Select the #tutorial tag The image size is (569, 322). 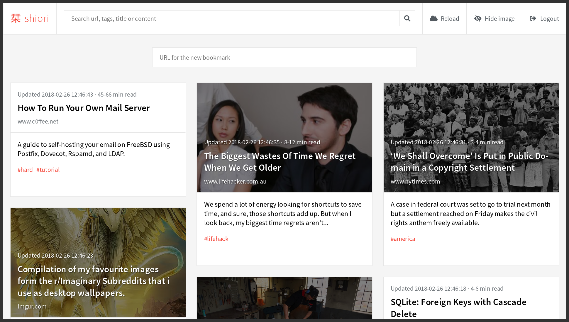pyautogui.click(x=48, y=169)
